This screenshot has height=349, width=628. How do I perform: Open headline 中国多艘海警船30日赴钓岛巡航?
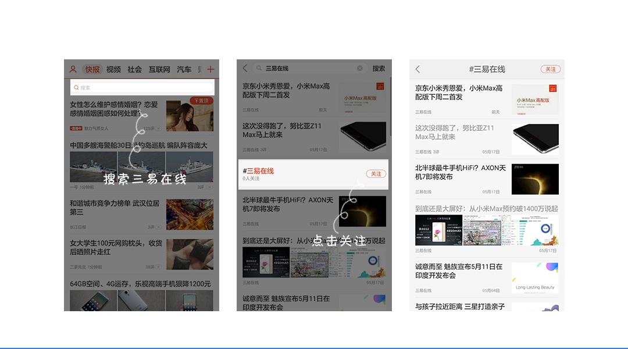pyautogui.click(x=138, y=145)
